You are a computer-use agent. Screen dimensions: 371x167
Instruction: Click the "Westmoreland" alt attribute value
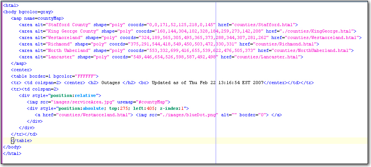click(64, 37)
